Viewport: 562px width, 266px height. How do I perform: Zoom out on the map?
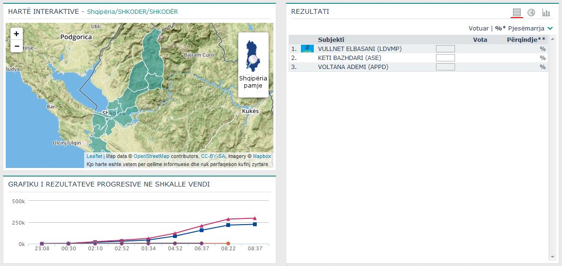pos(17,46)
